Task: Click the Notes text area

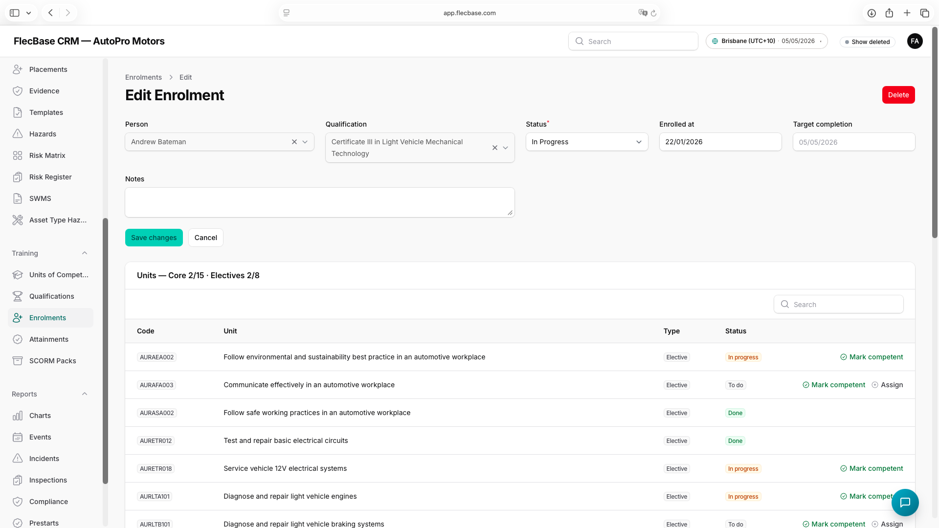Action: coord(320,202)
